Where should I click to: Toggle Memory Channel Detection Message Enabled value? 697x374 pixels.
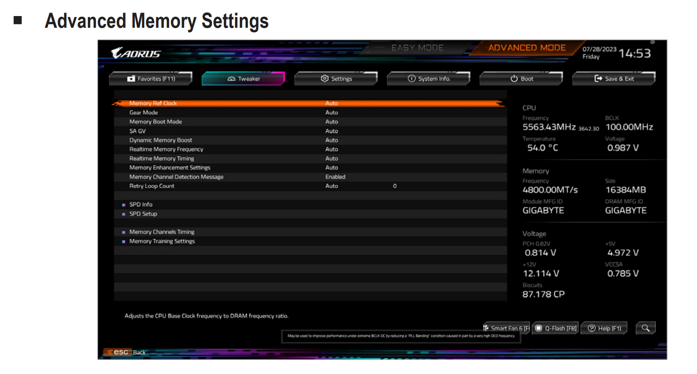point(335,177)
